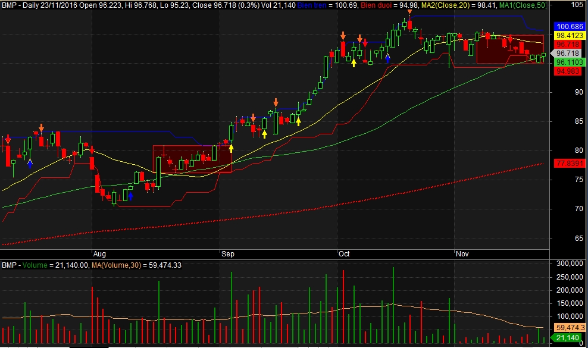Click the green 96.1103 price tag

pos(569,62)
